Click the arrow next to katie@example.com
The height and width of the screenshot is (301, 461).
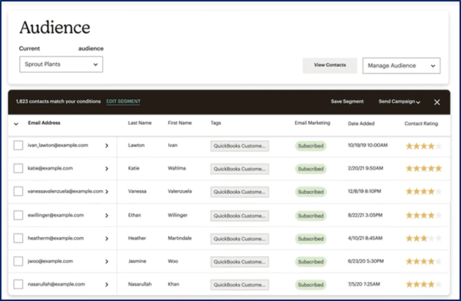[x=106, y=168]
